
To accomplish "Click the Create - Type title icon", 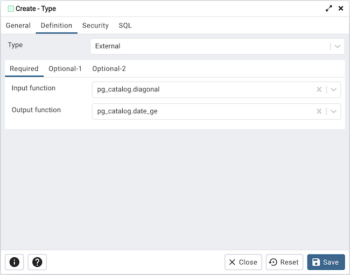I will (x=11, y=9).
